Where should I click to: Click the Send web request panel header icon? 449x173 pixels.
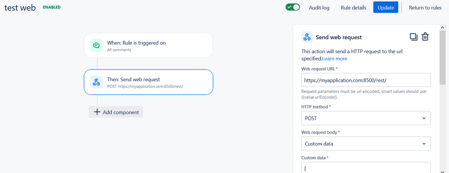pos(307,37)
